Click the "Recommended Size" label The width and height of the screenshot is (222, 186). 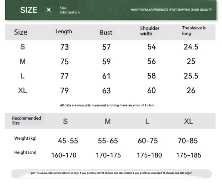click(26, 120)
